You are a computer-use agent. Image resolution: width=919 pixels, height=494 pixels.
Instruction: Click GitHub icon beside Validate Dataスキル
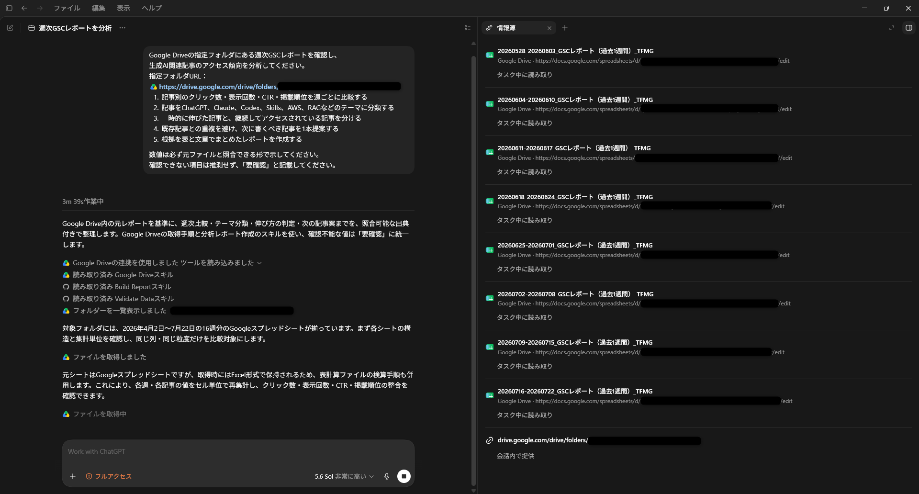[66, 299]
